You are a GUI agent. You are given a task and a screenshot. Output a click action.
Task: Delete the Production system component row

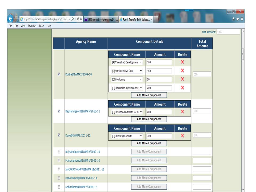tap(182, 88)
